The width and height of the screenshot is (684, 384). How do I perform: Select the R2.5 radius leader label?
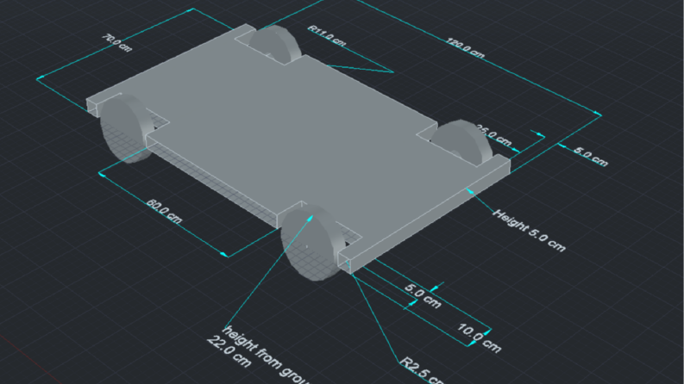point(422,370)
